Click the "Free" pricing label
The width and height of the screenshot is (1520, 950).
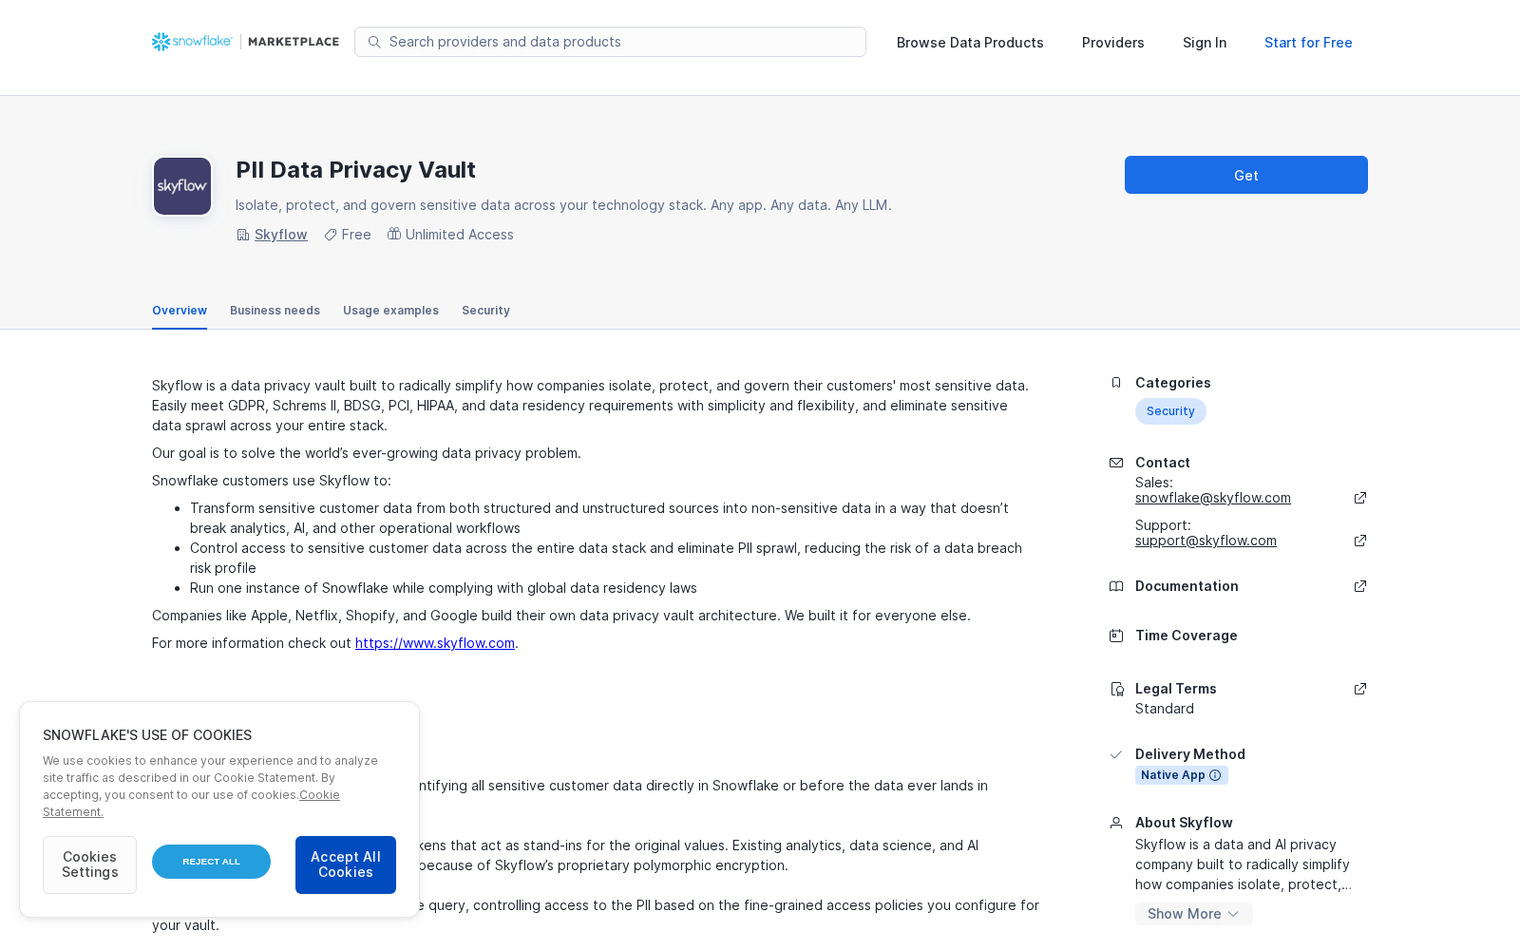[x=356, y=235]
